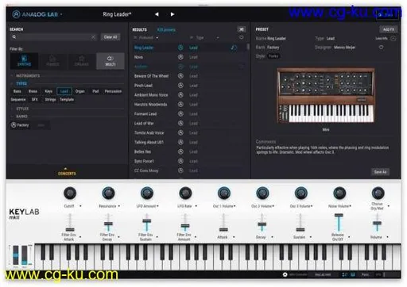The image size is (407, 287).
Task: Turn the Noise Volume knob
Action: (x=339, y=193)
